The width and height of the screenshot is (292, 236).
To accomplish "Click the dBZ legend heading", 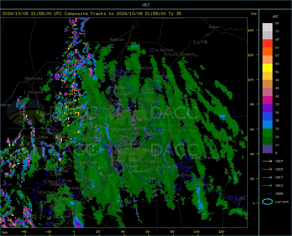I will [275, 16].
